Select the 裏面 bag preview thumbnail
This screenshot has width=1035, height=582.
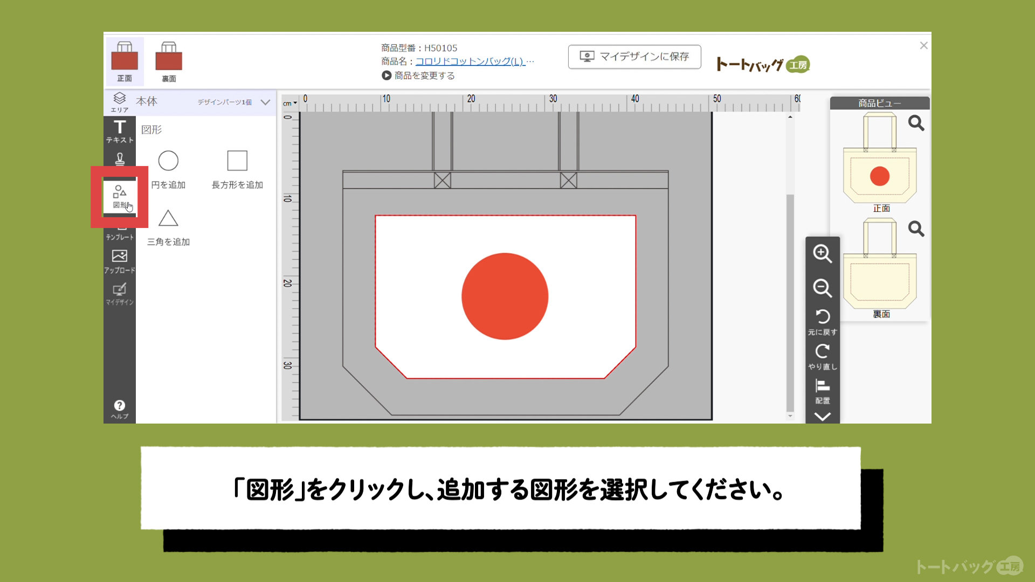pos(880,264)
